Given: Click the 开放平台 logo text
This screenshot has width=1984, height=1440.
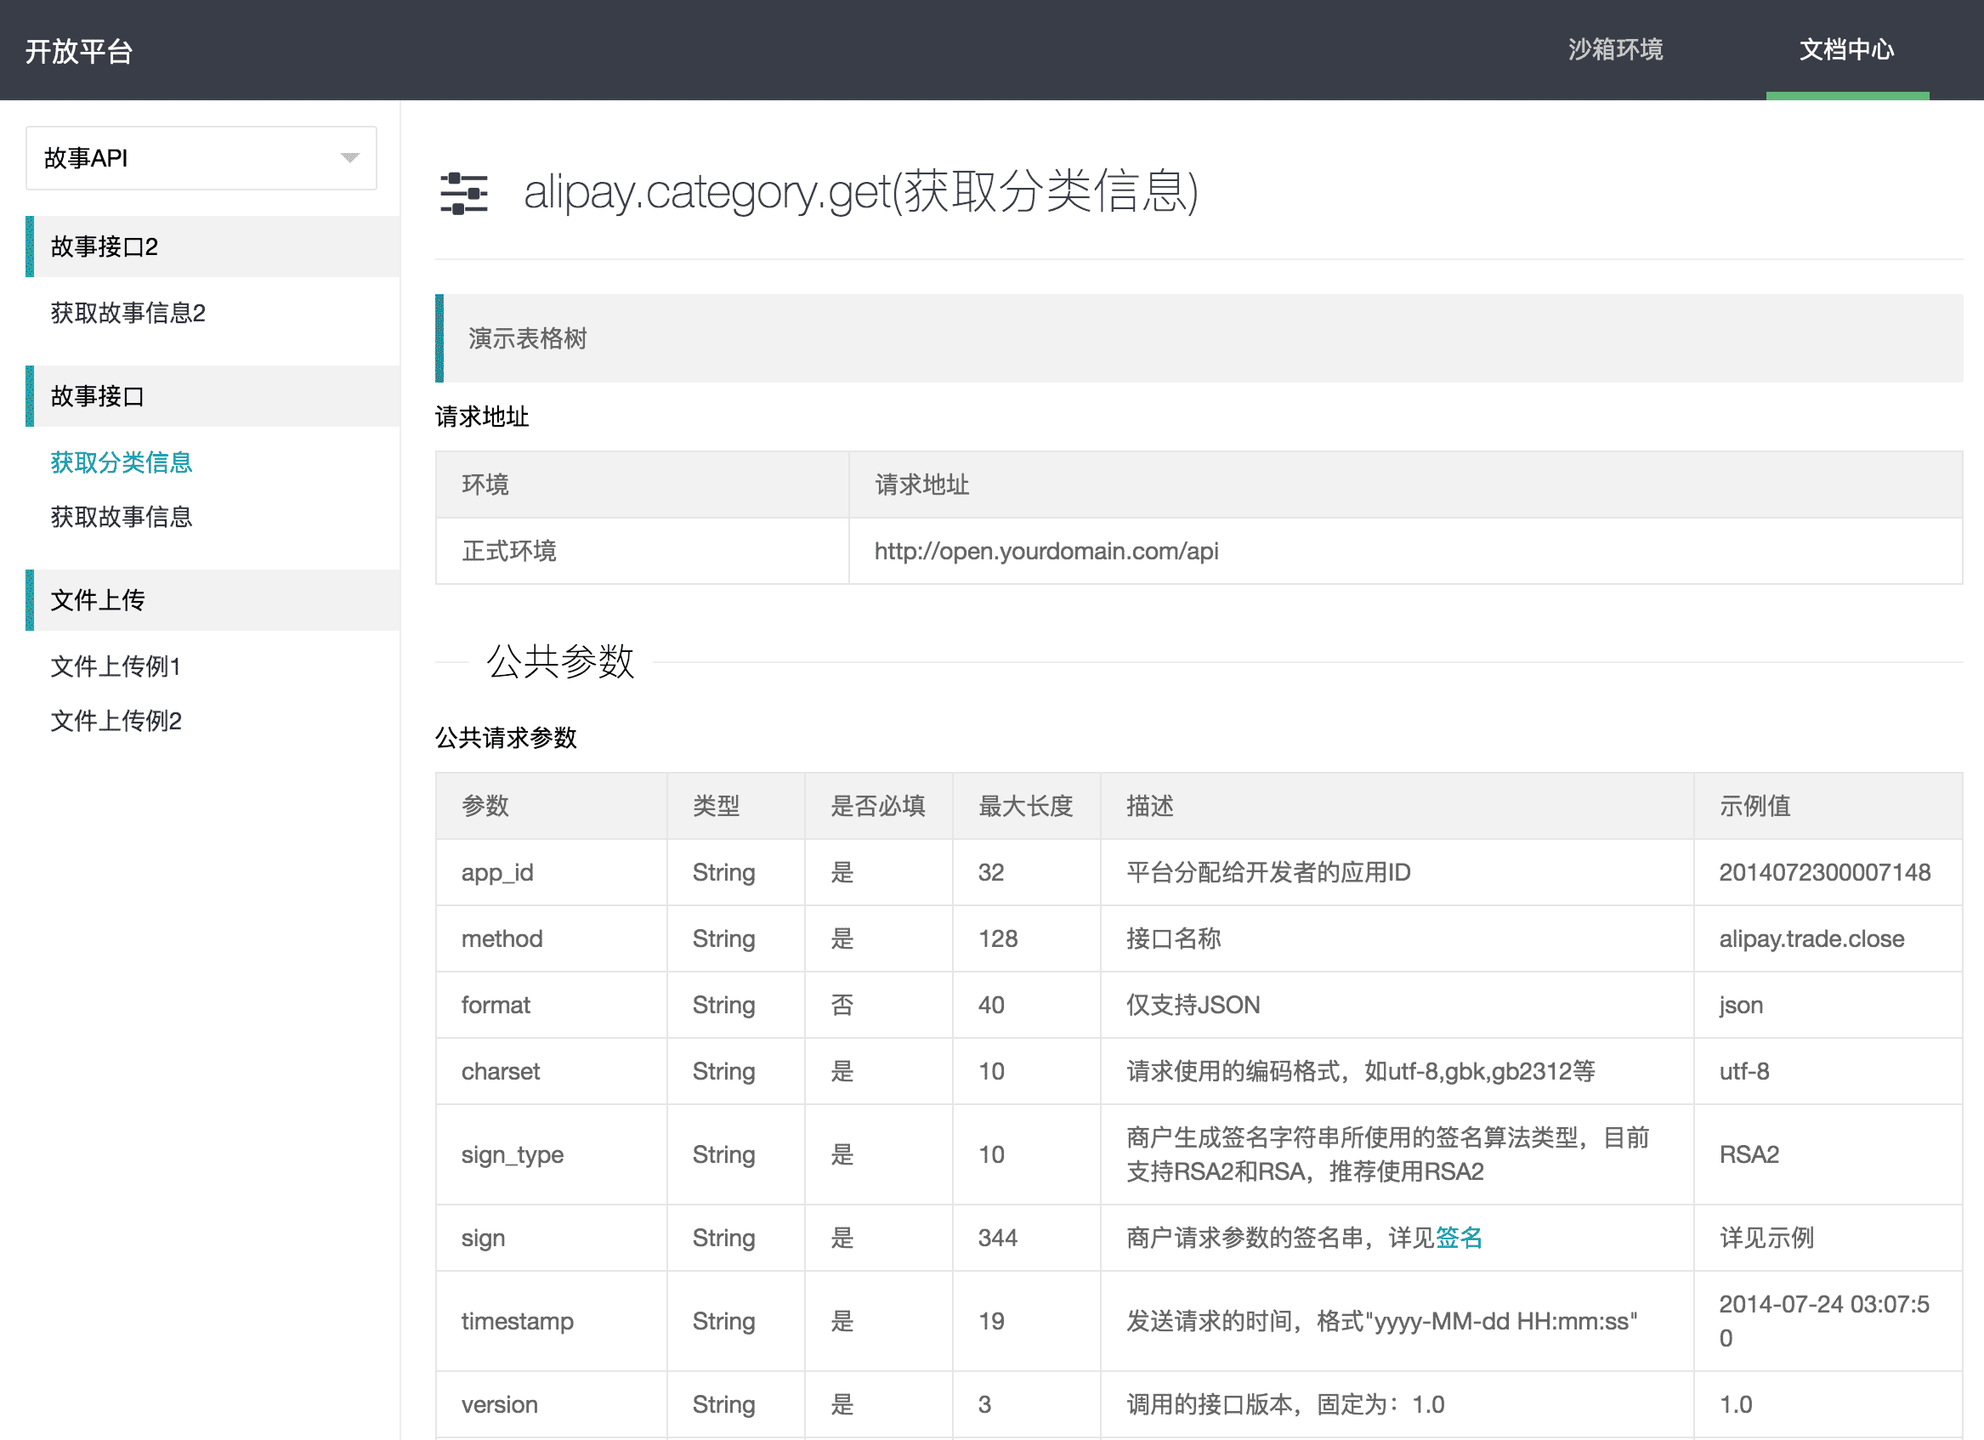Looking at the screenshot, I should pyautogui.click(x=79, y=52).
